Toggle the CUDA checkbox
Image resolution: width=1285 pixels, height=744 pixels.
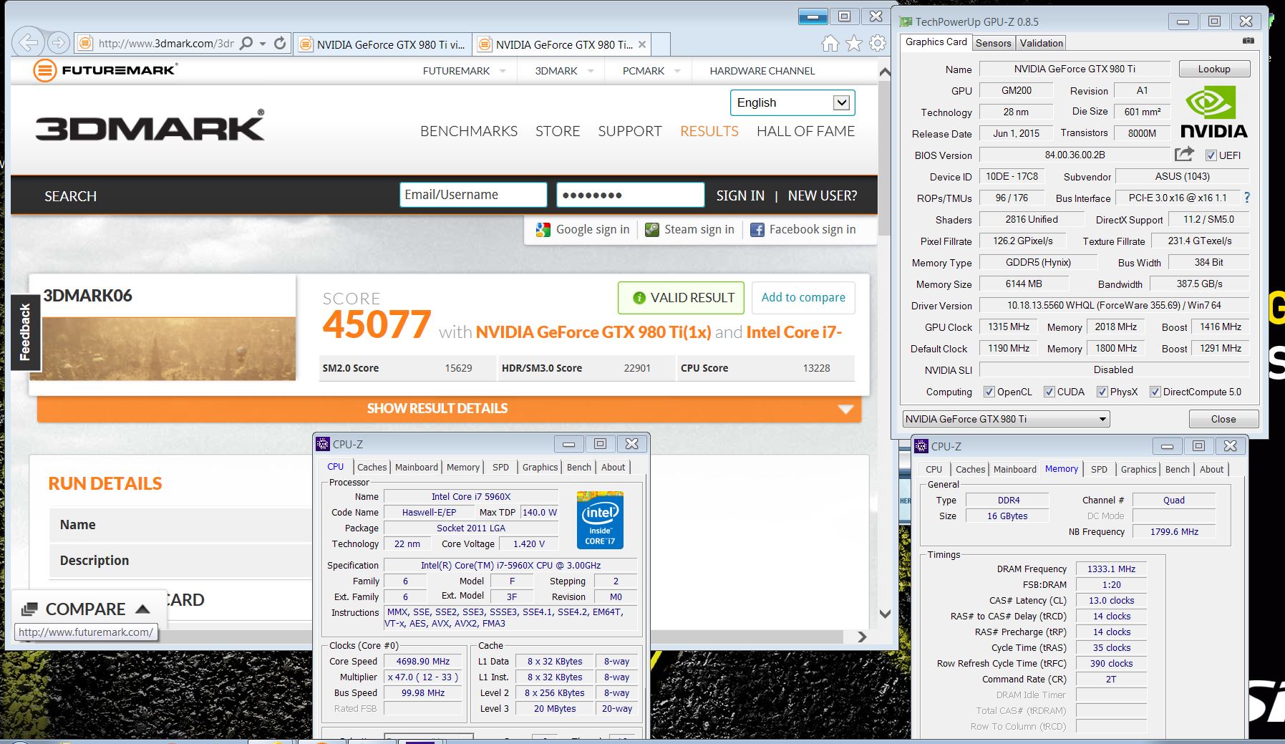[x=1049, y=392]
